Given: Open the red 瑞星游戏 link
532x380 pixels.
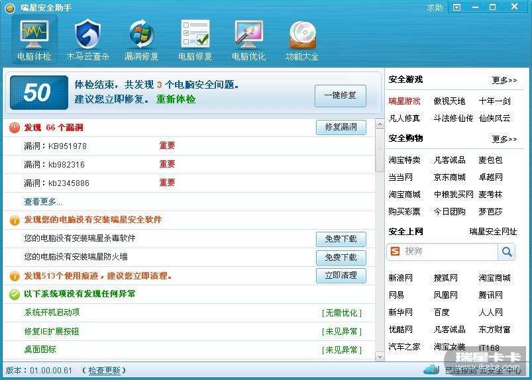Looking at the screenshot, I should [404, 101].
